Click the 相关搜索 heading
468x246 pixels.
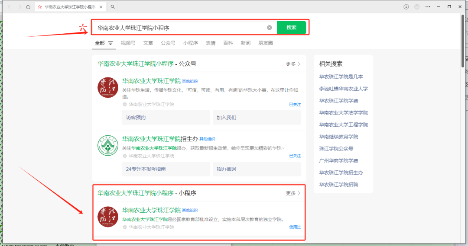point(331,64)
